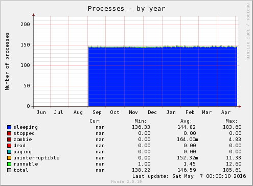Click zombie average value 164.00m
This screenshot has height=186, width=253.
click(188, 139)
